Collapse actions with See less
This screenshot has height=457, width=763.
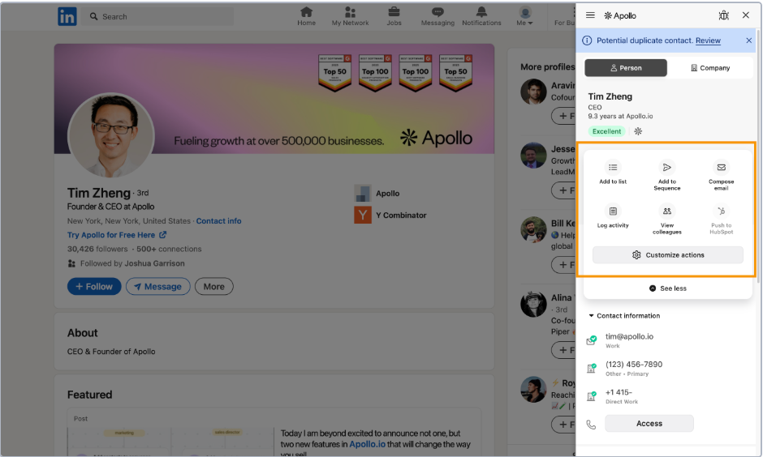pyautogui.click(x=667, y=288)
